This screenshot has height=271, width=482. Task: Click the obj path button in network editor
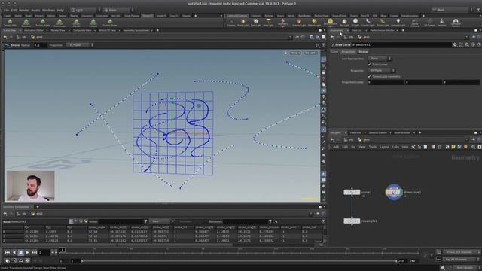click(349, 139)
